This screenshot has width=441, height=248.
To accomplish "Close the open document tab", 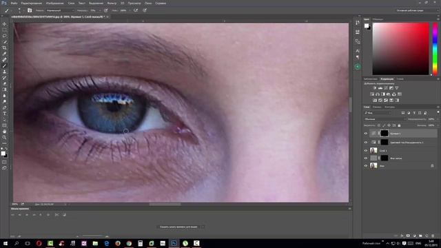I will (107, 17).
